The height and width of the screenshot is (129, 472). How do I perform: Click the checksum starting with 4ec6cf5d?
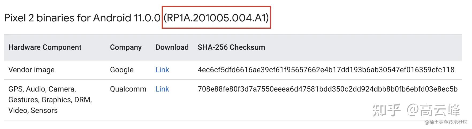pos(326,70)
